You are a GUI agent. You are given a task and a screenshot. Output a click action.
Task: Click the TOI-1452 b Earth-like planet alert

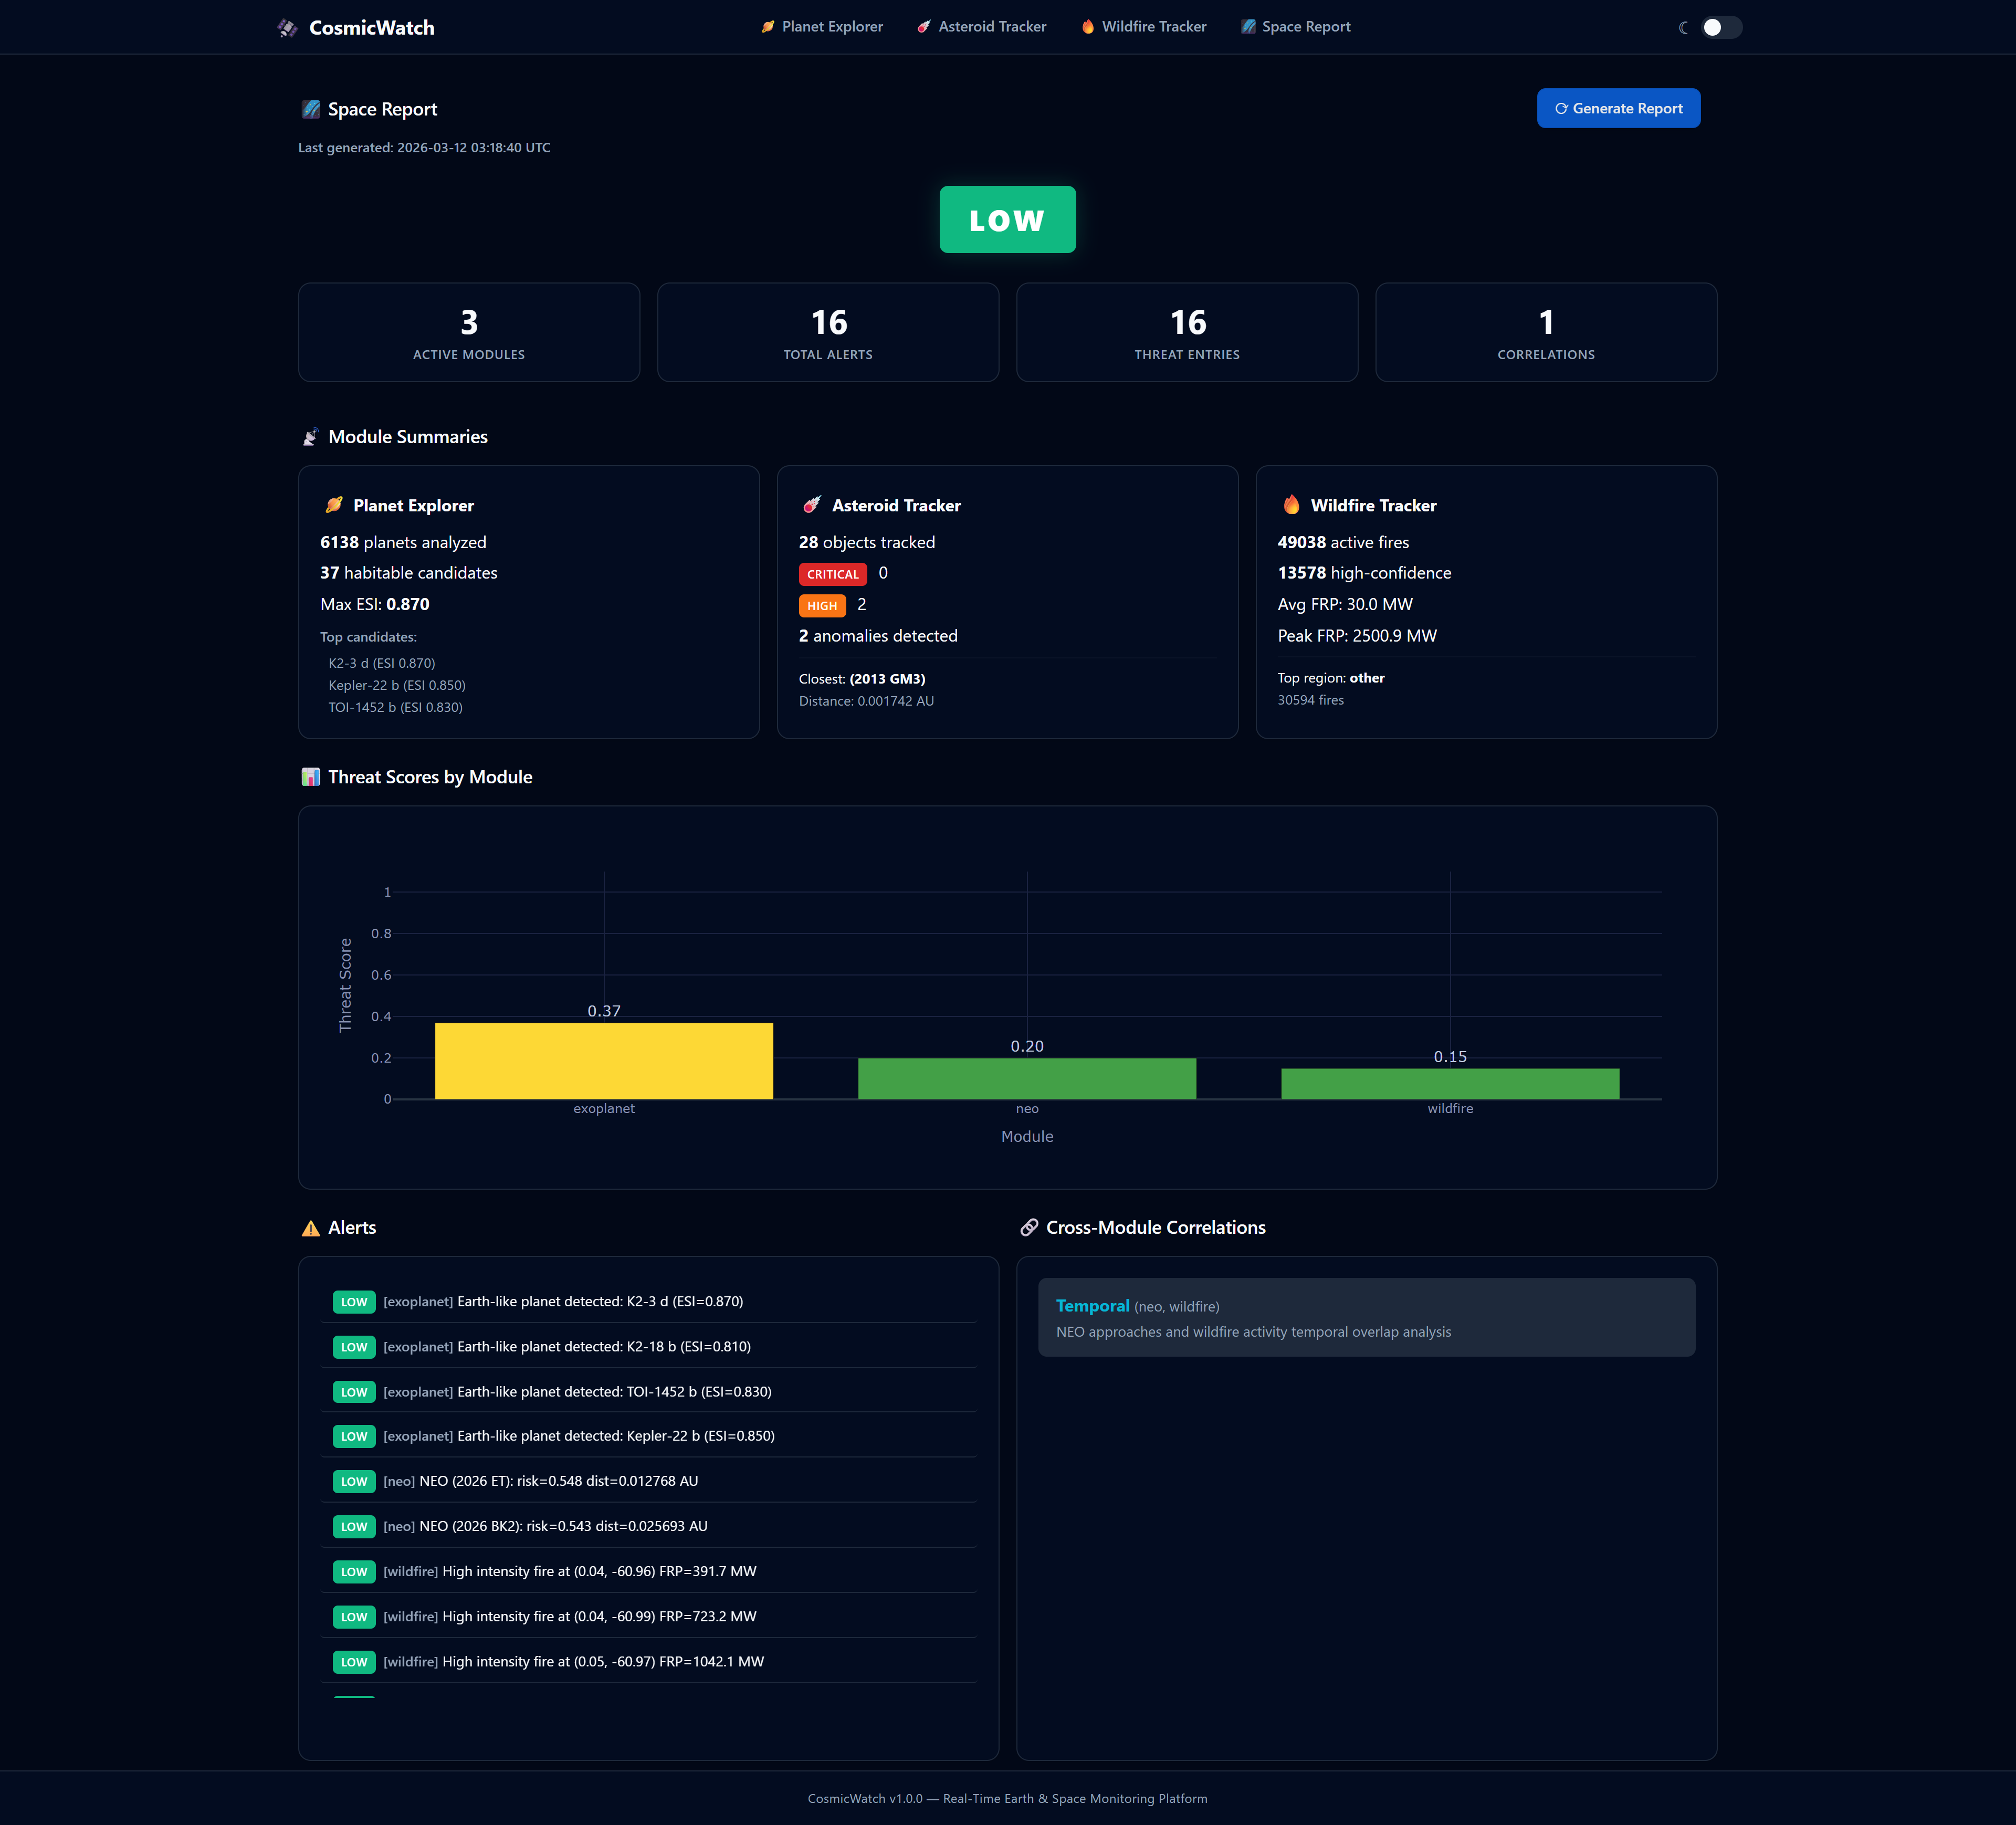point(648,1391)
